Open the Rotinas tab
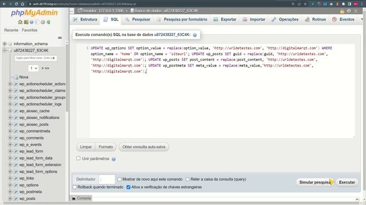This screenshot has height=205, width=366. (x=315, y=19)
